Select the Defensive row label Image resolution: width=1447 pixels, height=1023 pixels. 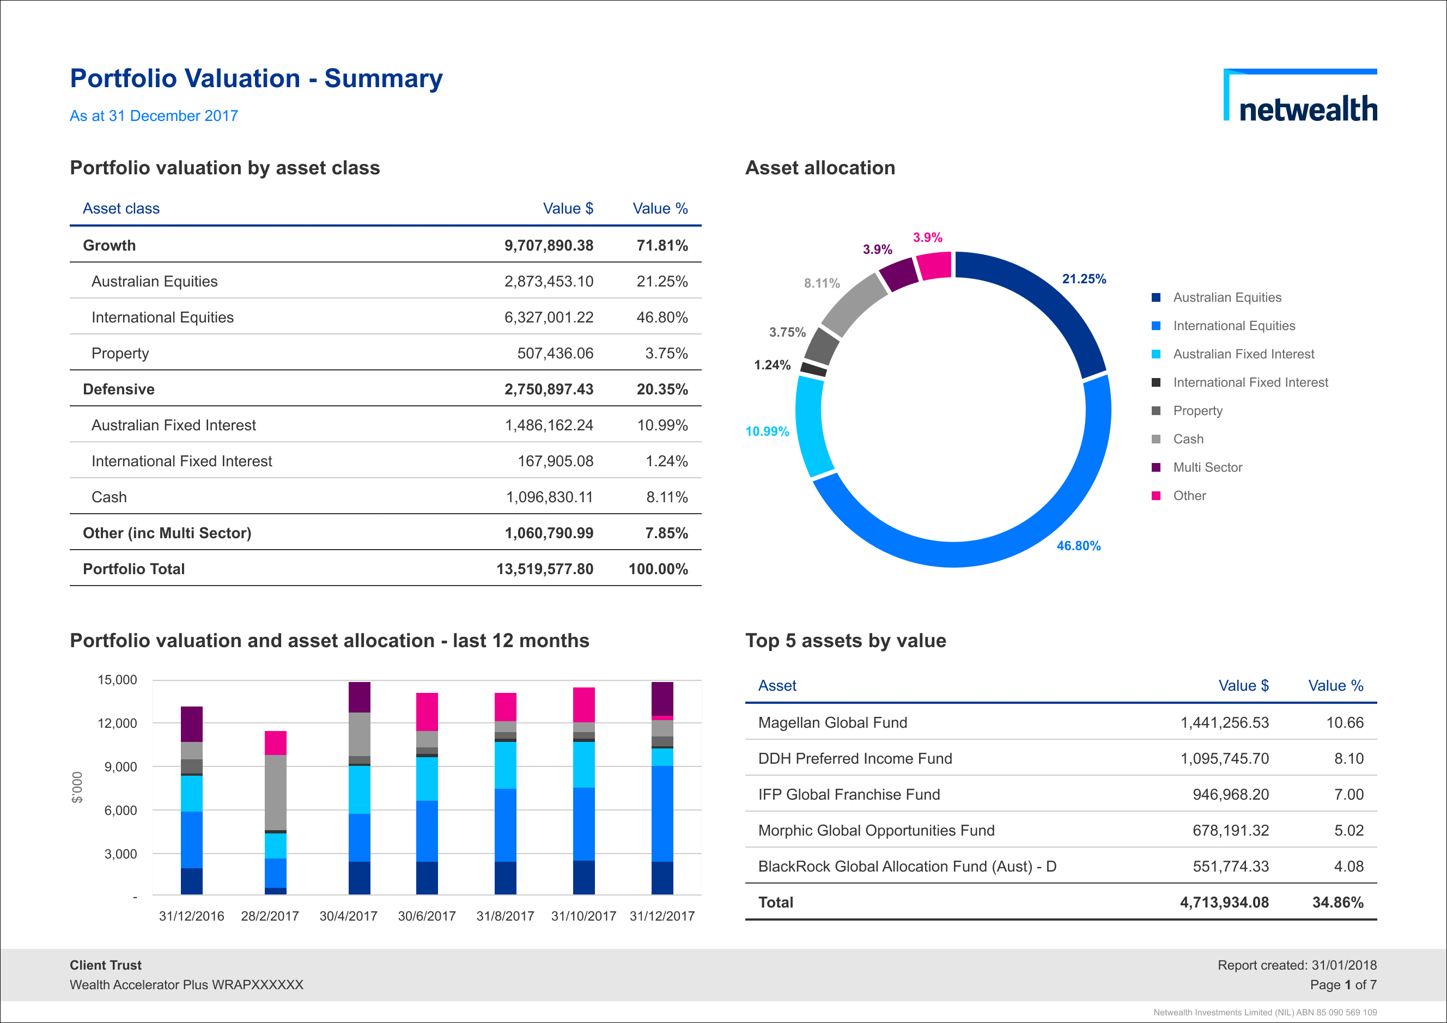118,389
